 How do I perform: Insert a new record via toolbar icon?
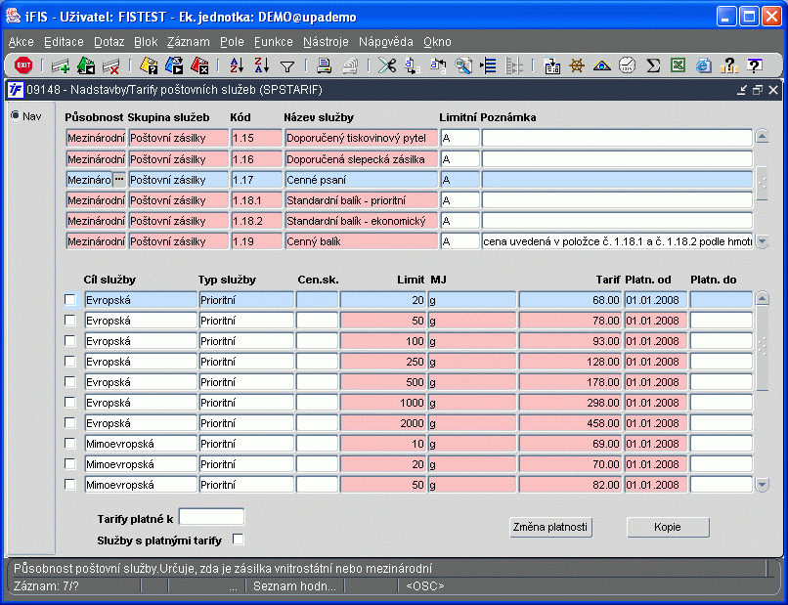pos(61,66)
